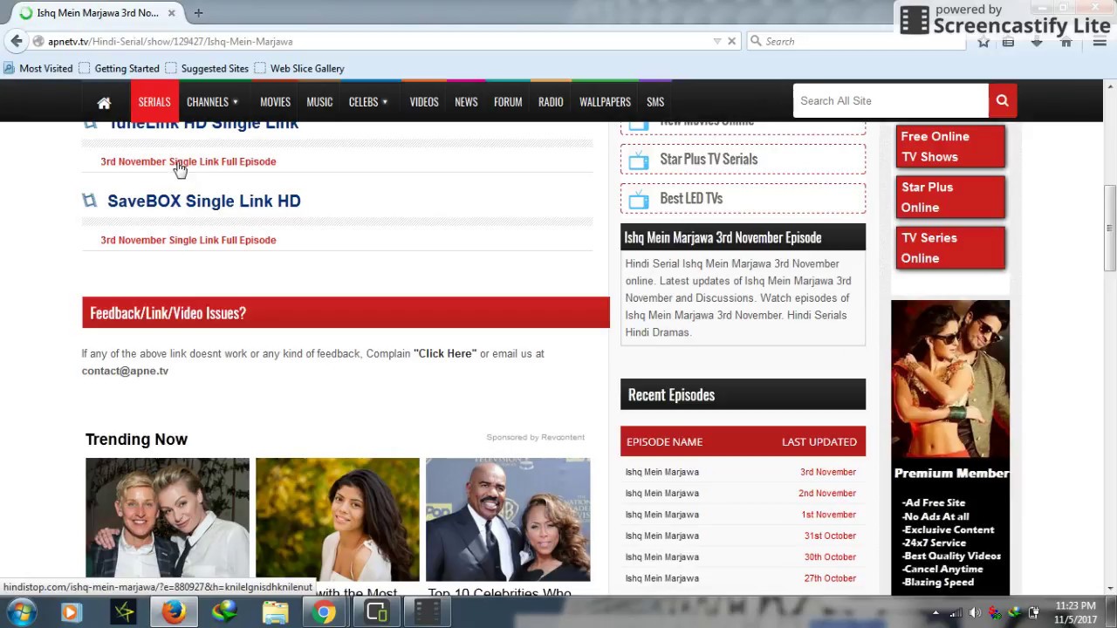Click the "Click Here" complaint link
This screenshot has width=1117, height=628.
click(x=445, y=353)
